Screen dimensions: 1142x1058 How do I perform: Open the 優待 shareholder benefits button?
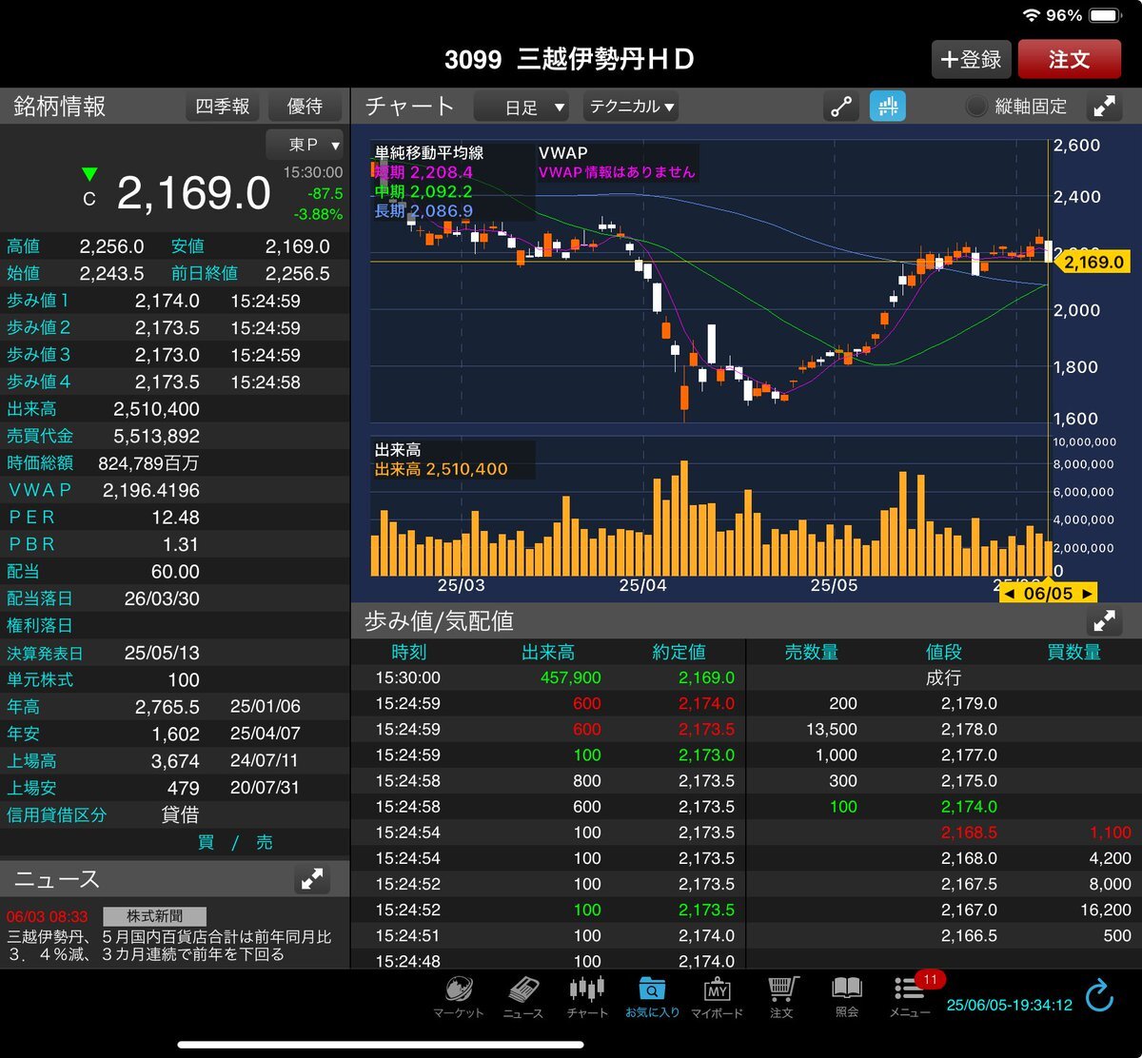(x=305, y=107)
